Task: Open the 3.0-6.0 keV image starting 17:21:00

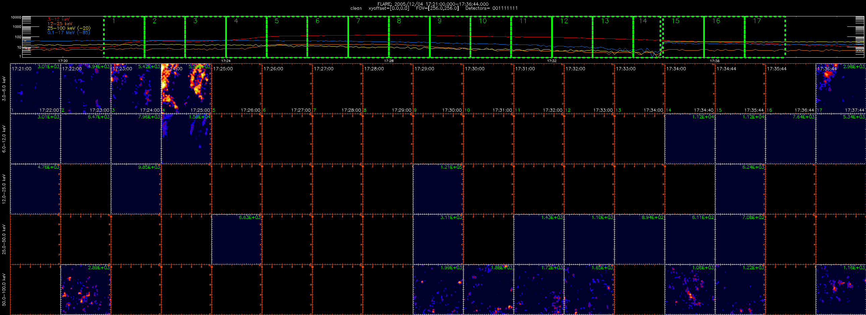Action: point(35,88)
